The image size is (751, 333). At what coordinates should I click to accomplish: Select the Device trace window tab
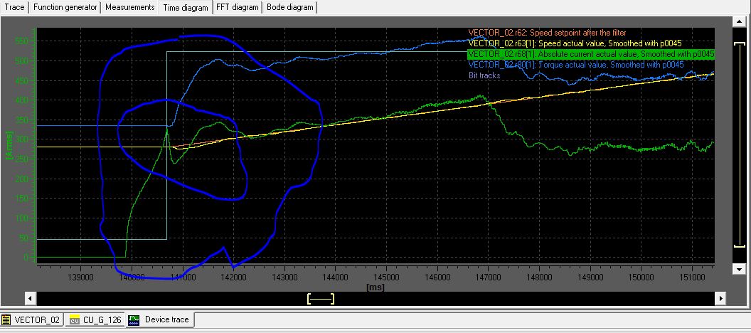pos(161,319)
